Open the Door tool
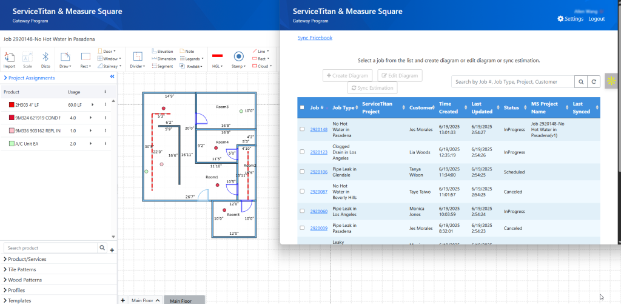The image size is (621, 304). coord(107,51)
